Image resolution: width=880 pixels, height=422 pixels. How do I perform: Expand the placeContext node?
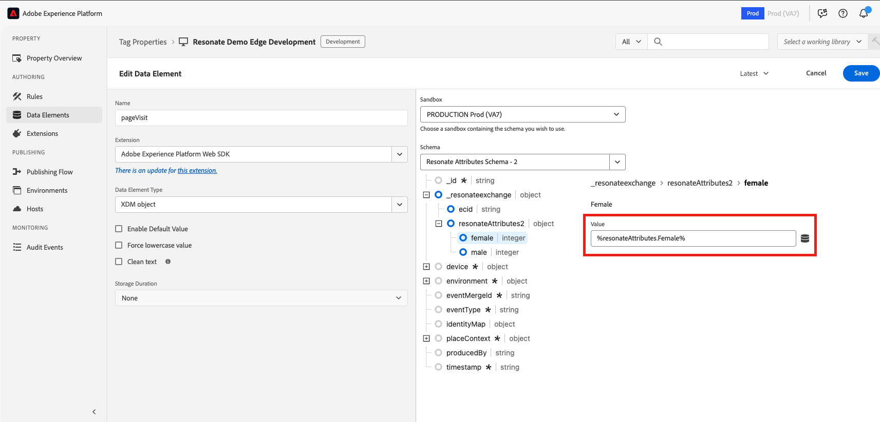(x=426, y=338)
